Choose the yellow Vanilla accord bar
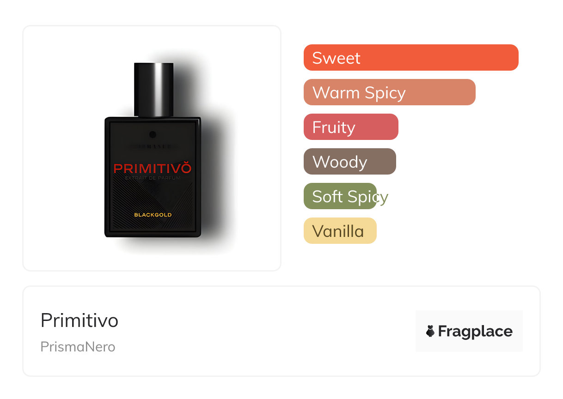Screen dimensions: 563x399 340,231
